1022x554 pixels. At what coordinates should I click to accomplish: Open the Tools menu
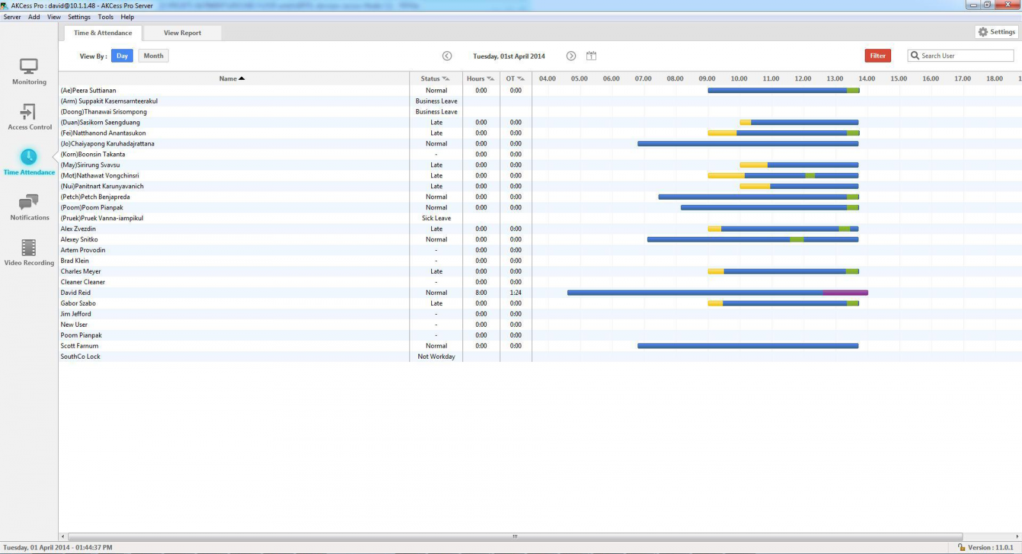click(x=105, y=17)
